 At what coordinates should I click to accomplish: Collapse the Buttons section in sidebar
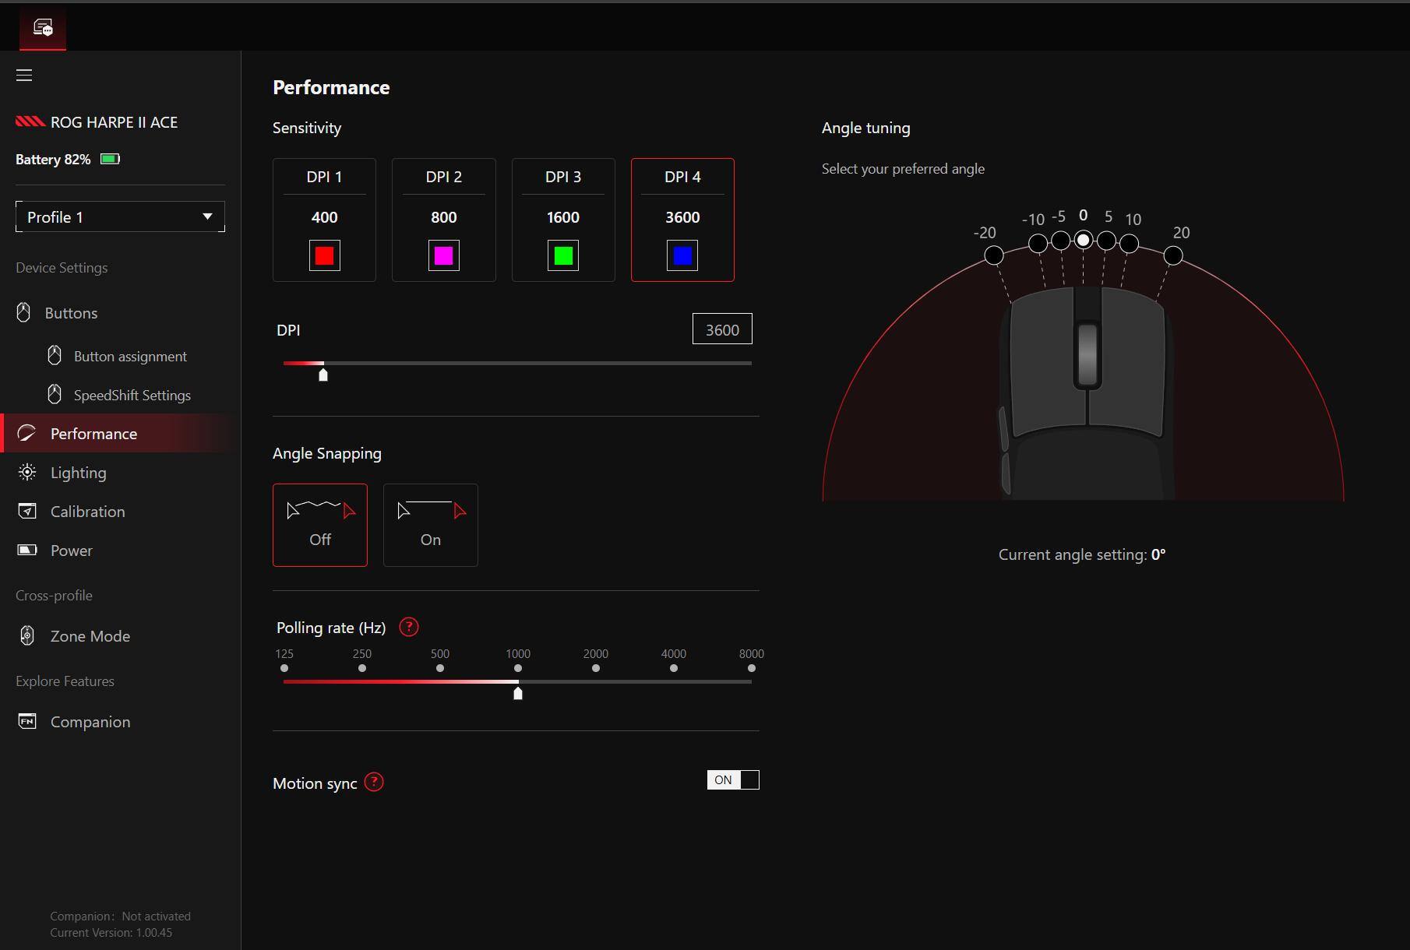(x=70, y=313)
